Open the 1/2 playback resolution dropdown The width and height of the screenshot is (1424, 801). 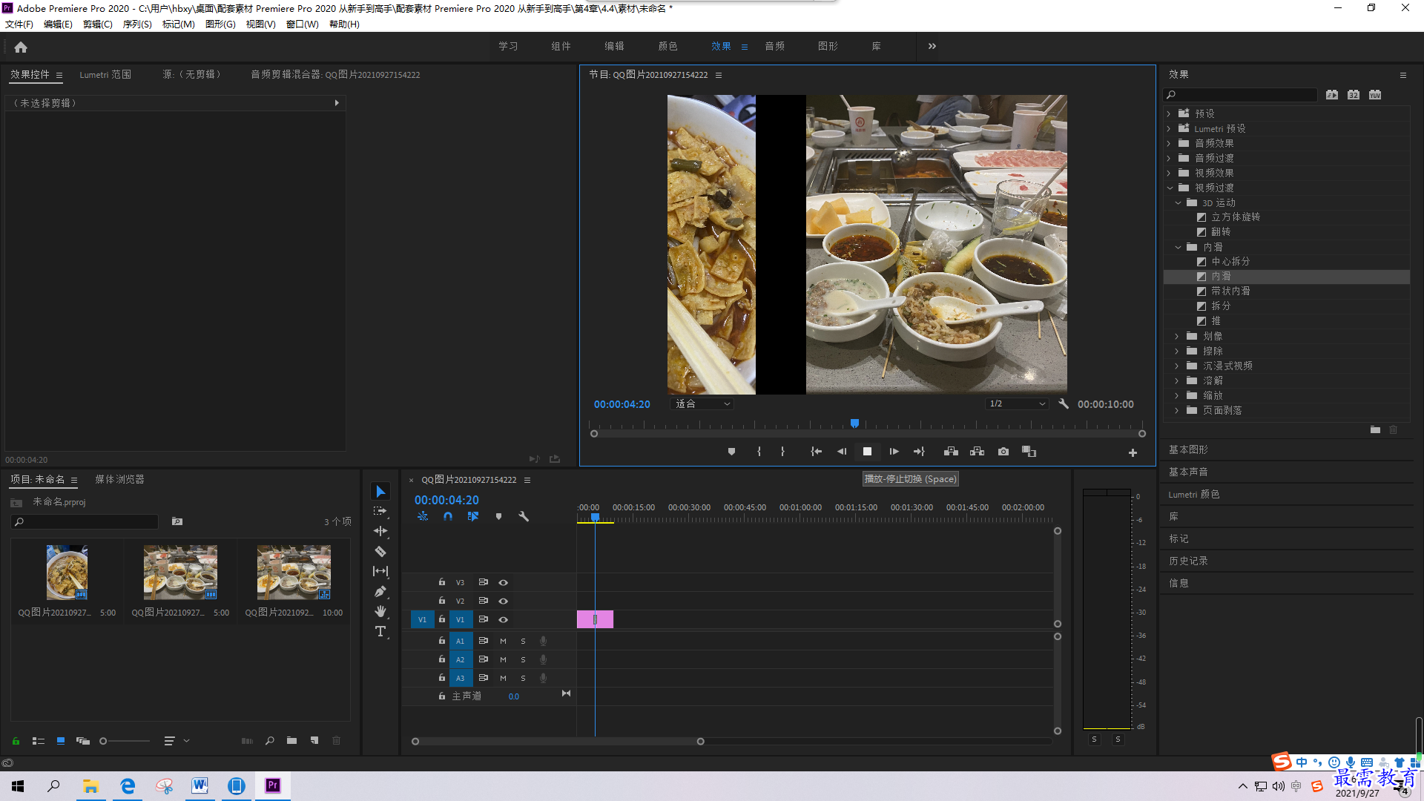tap(1017, 404)
